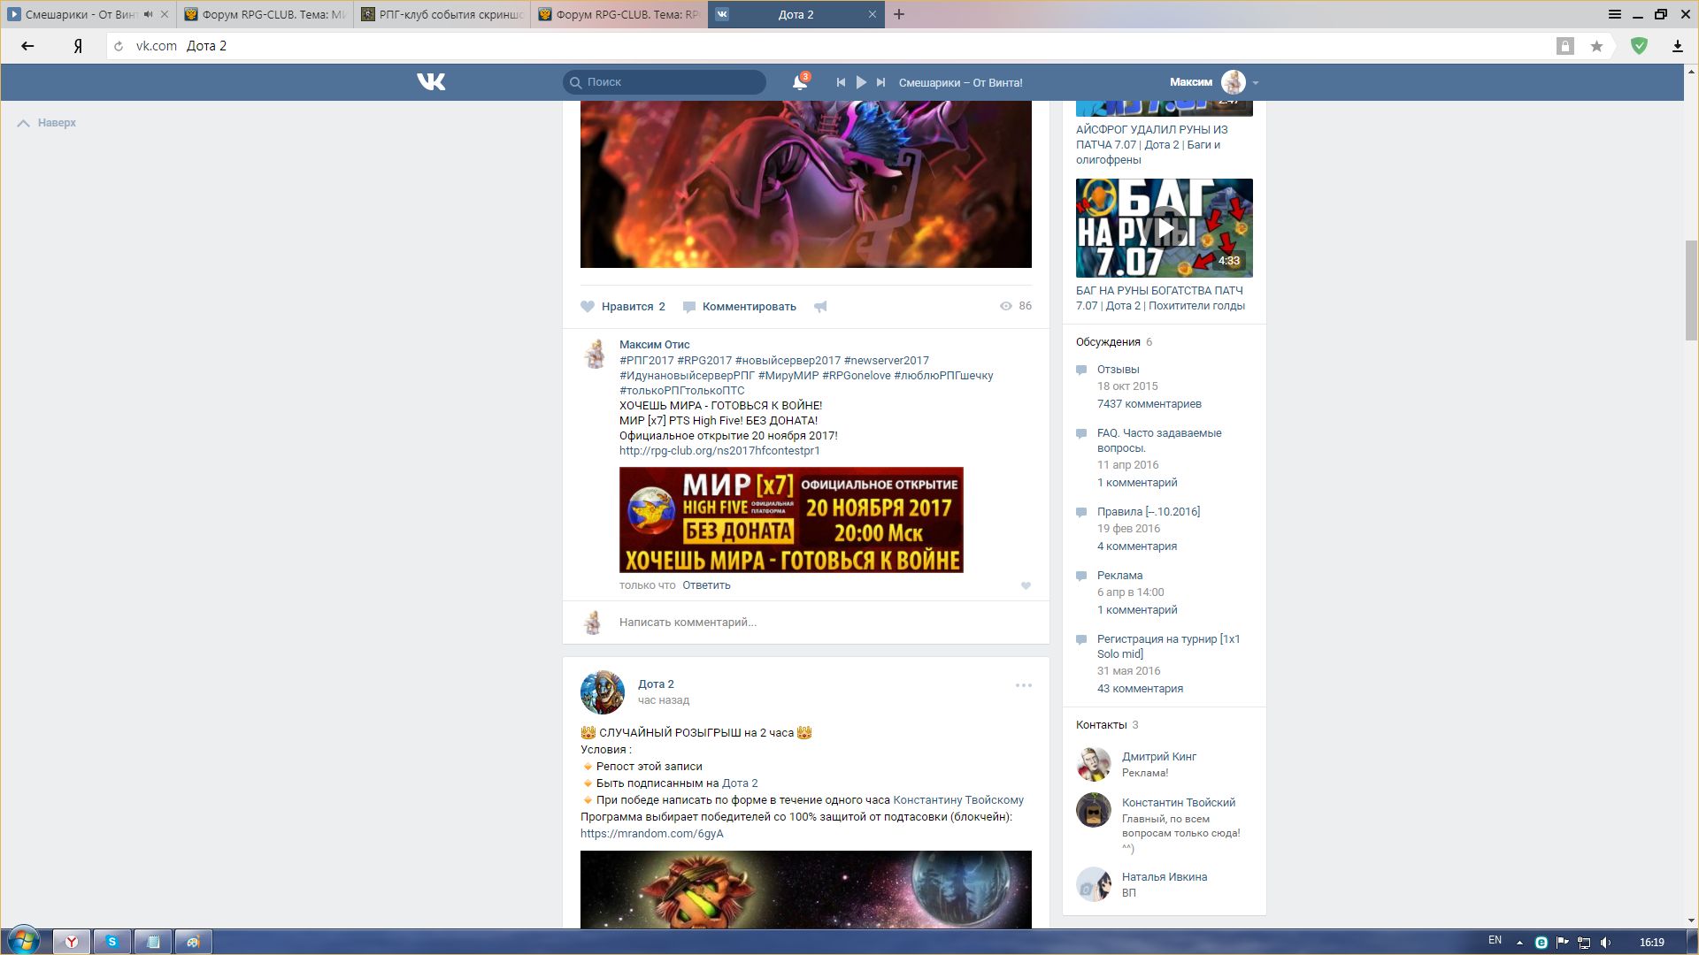Reload the page with refresh icon
Image resolution: width=1699 pixels, height=955 pixels.
click(119, 46)
